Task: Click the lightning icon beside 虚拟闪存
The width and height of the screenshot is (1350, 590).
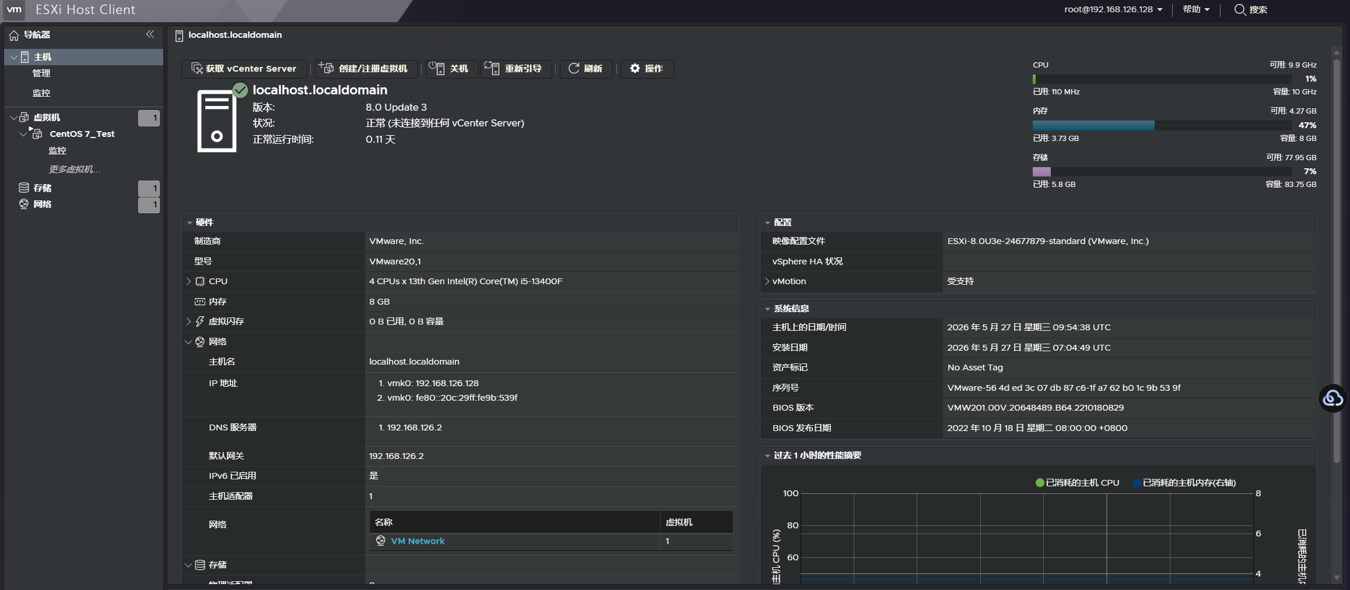Action: tap(200, 322)
